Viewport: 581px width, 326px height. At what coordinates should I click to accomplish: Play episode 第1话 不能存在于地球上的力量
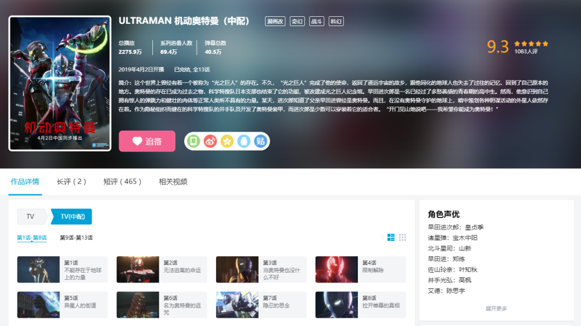(62, 269)
